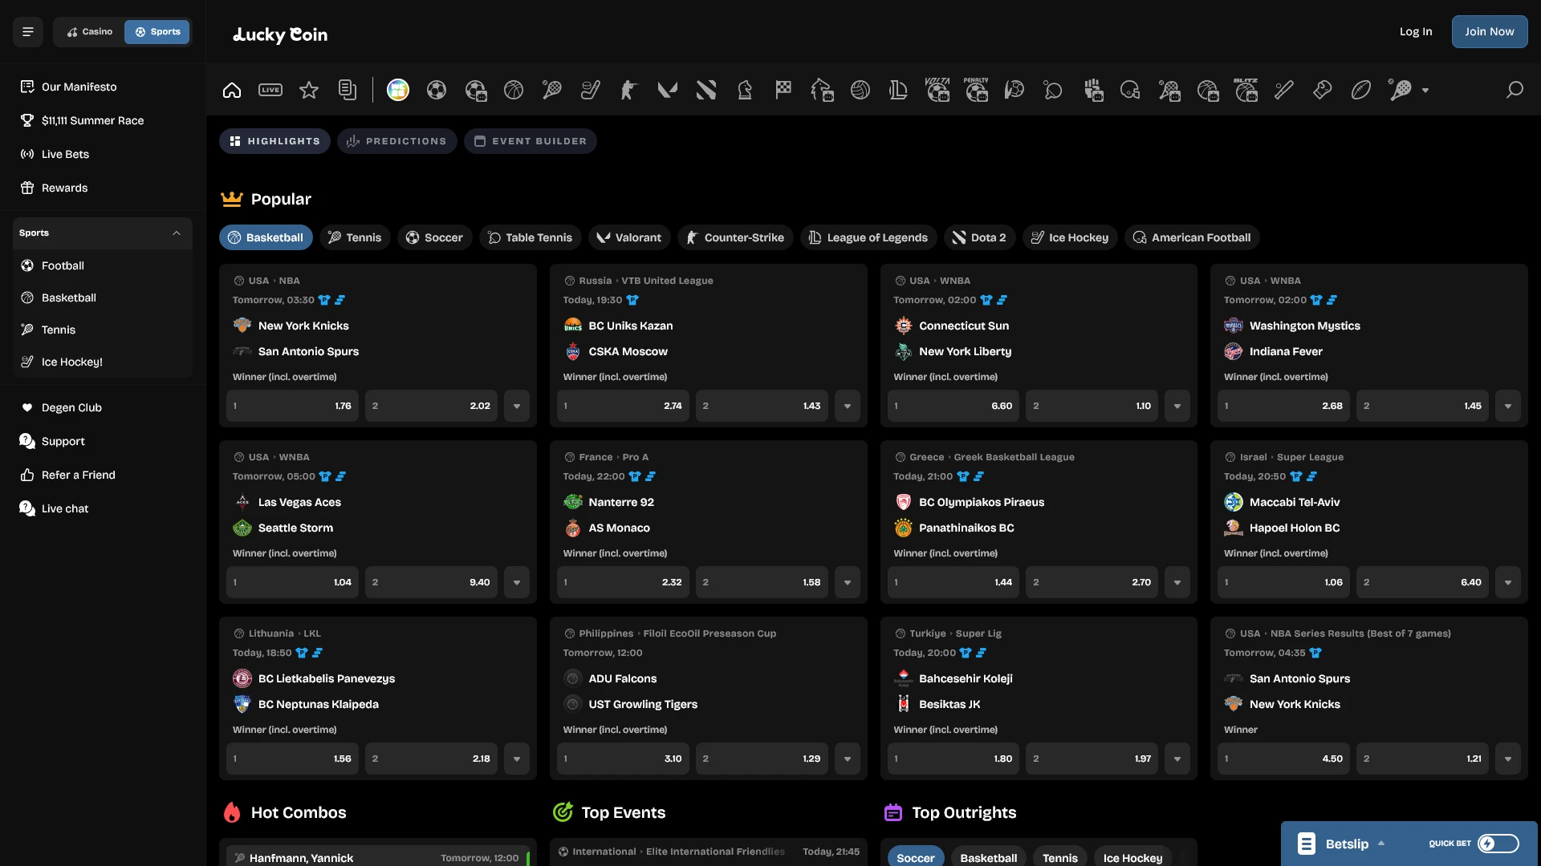Viewport: 1541px width, 866px height.
Task: Select the volleyball icon in the sports bar
Action: coord(860,90)
